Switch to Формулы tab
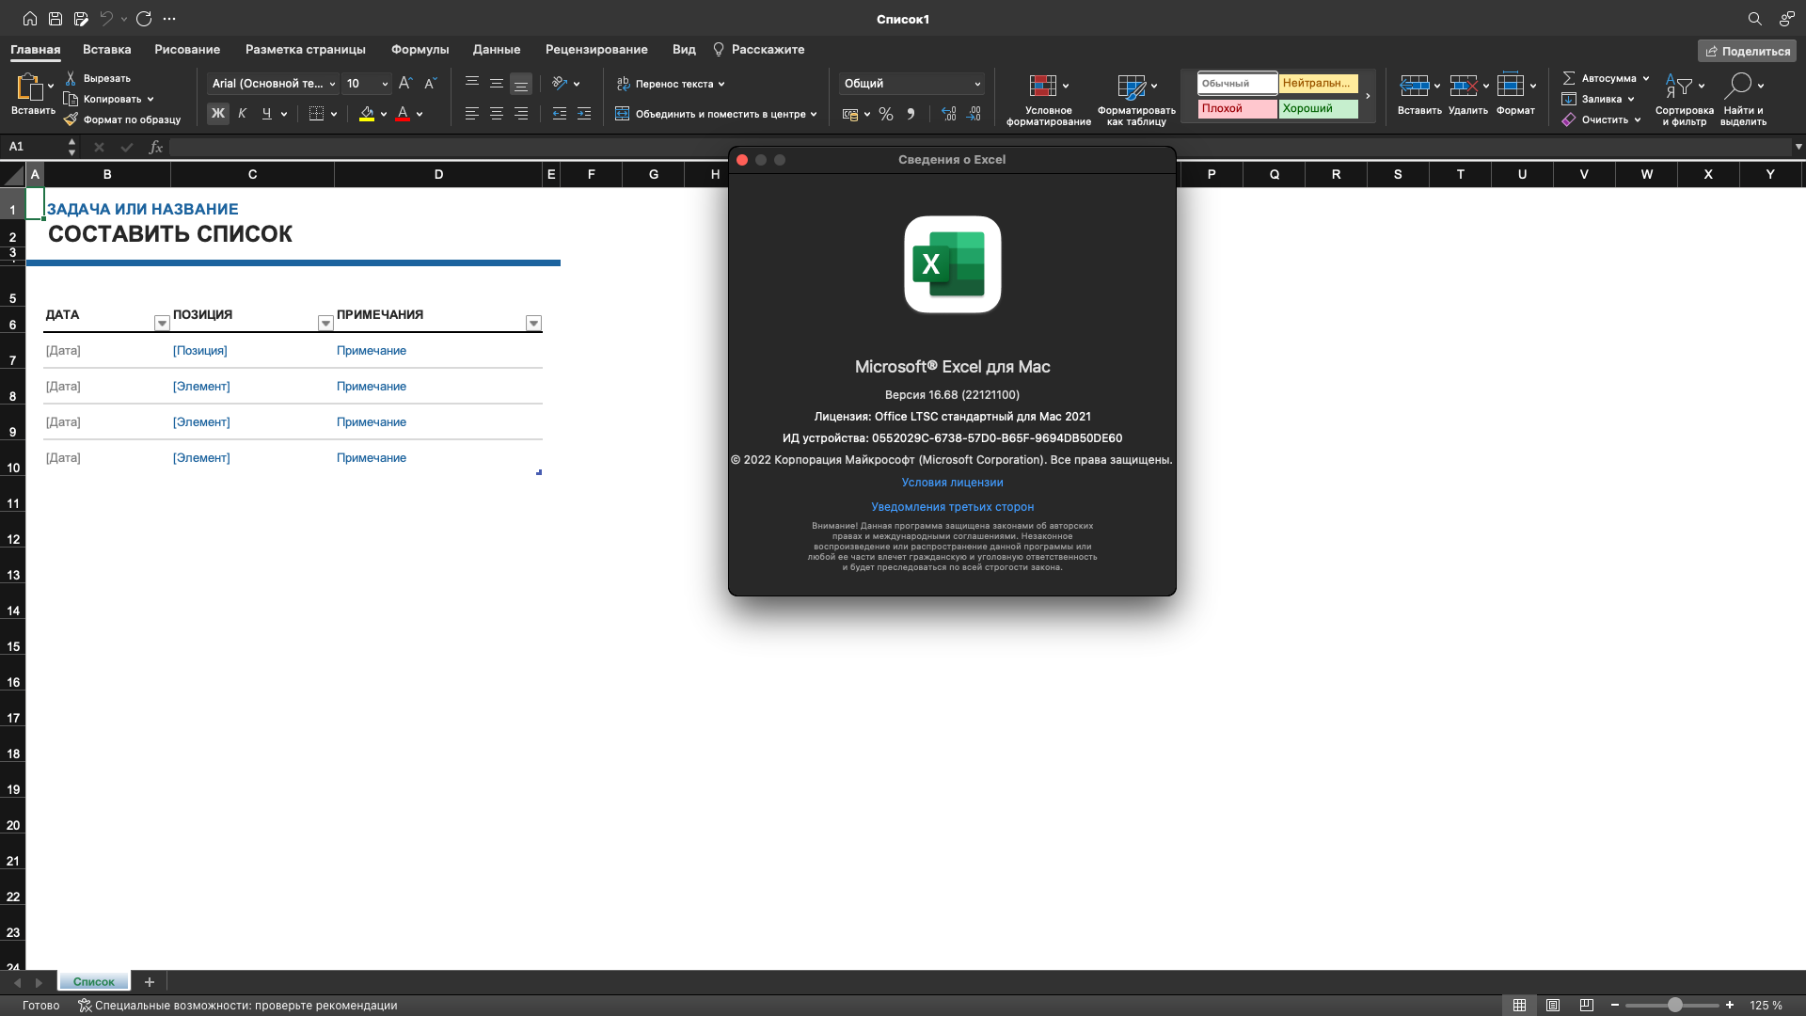The image size is (1806, 1016). point(420,50)
